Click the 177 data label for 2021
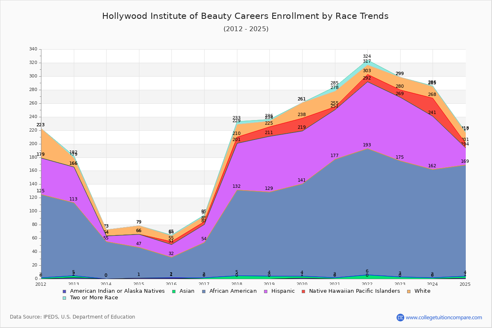This screenshot has width=492, height=328. pyautogui.click(x=335, y=156)
